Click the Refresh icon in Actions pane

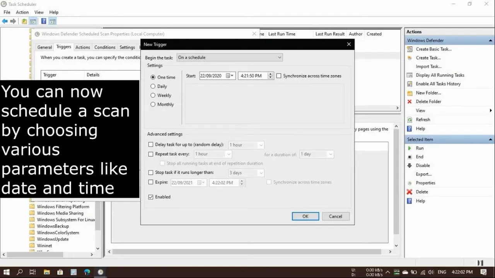(410, 120)
